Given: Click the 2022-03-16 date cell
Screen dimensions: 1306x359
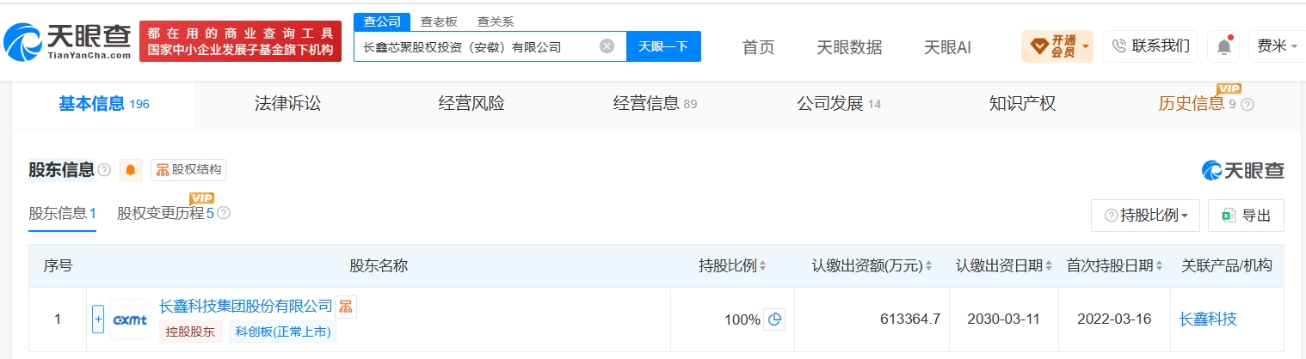Looking at the screenshot, I should pos(1114,319).
